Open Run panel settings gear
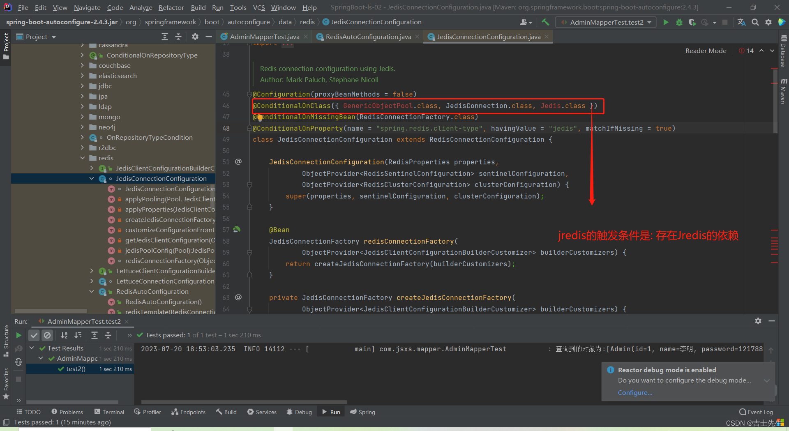This screenshot has width=789, height=431. 758,321
